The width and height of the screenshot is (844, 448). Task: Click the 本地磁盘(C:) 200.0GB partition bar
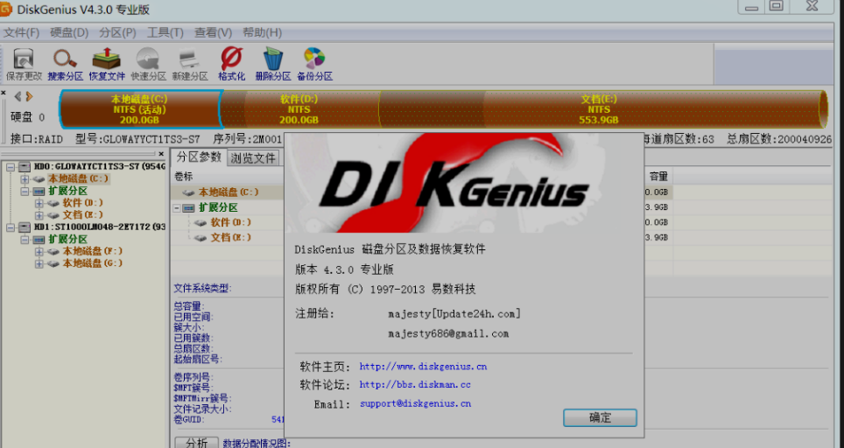click(x=140, y=109)
